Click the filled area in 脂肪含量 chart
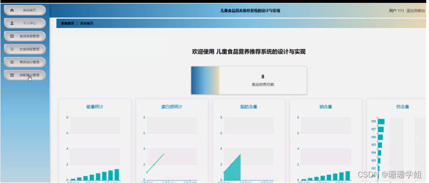Viewport: 429px width, 183px height. 235,170
